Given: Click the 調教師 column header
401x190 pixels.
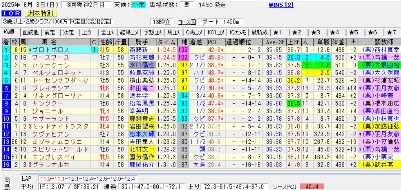Looking at the screenshot, I should [x=380, y=41].
